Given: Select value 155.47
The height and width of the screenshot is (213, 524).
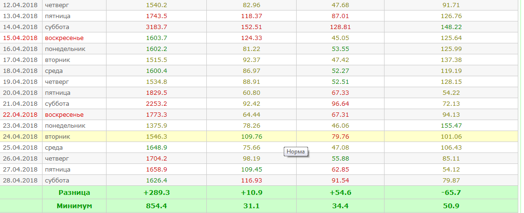Looking at the screenshot, I should coord(451,126).
